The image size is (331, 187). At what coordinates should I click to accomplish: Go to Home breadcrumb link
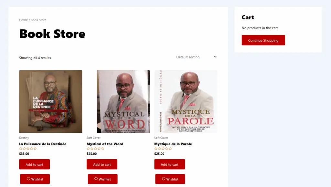click(23, 20)
